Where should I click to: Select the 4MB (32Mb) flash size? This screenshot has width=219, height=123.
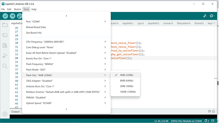(125, 75)
